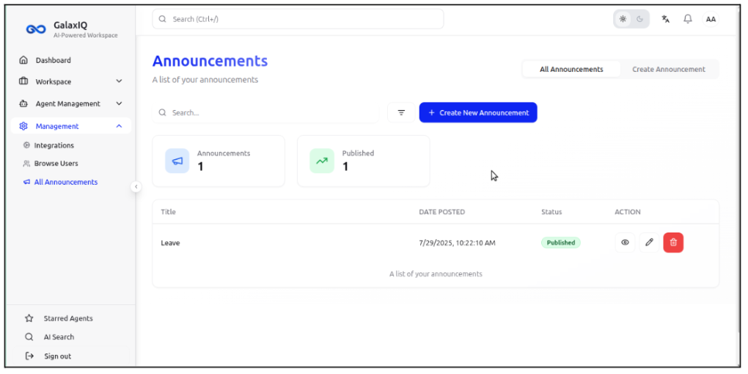Click the Sign out arrow icon
The width and height of the screenshot is (748, 374).
point(29,356)
